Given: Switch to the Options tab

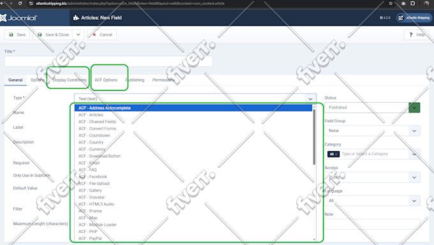Looking at the screenshot, I should [38, 80].
